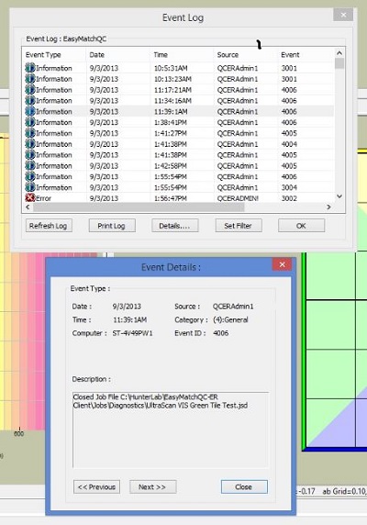Select the Information icon of the 10:5:31AM entry

click(x=30, y=68)
